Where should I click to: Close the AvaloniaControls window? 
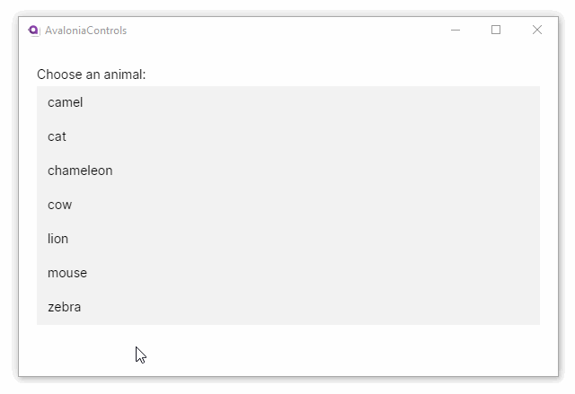tap(537, 31)
